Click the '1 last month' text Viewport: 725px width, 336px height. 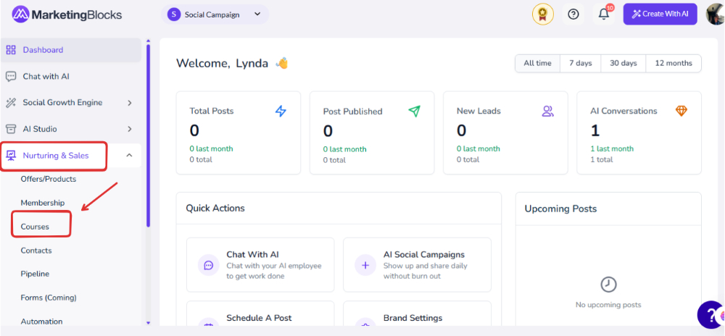click(x=612, y=148)
